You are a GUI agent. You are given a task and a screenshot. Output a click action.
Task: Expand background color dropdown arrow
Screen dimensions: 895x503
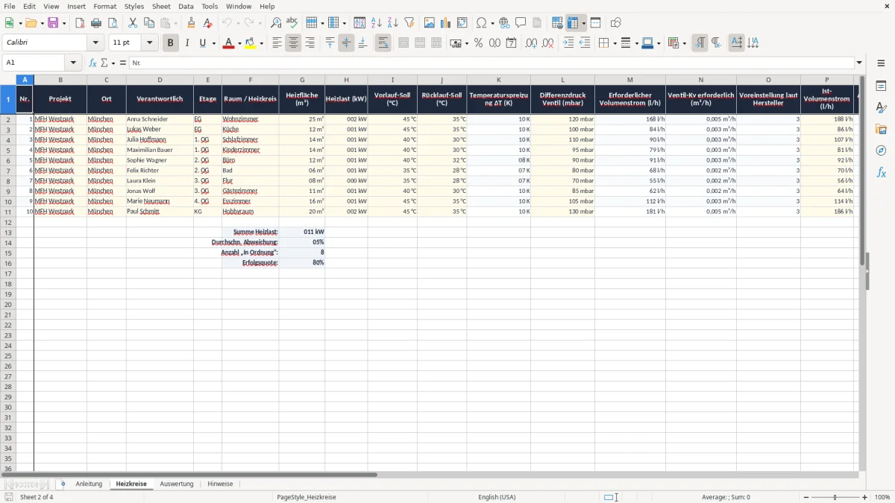click(262, 43)
